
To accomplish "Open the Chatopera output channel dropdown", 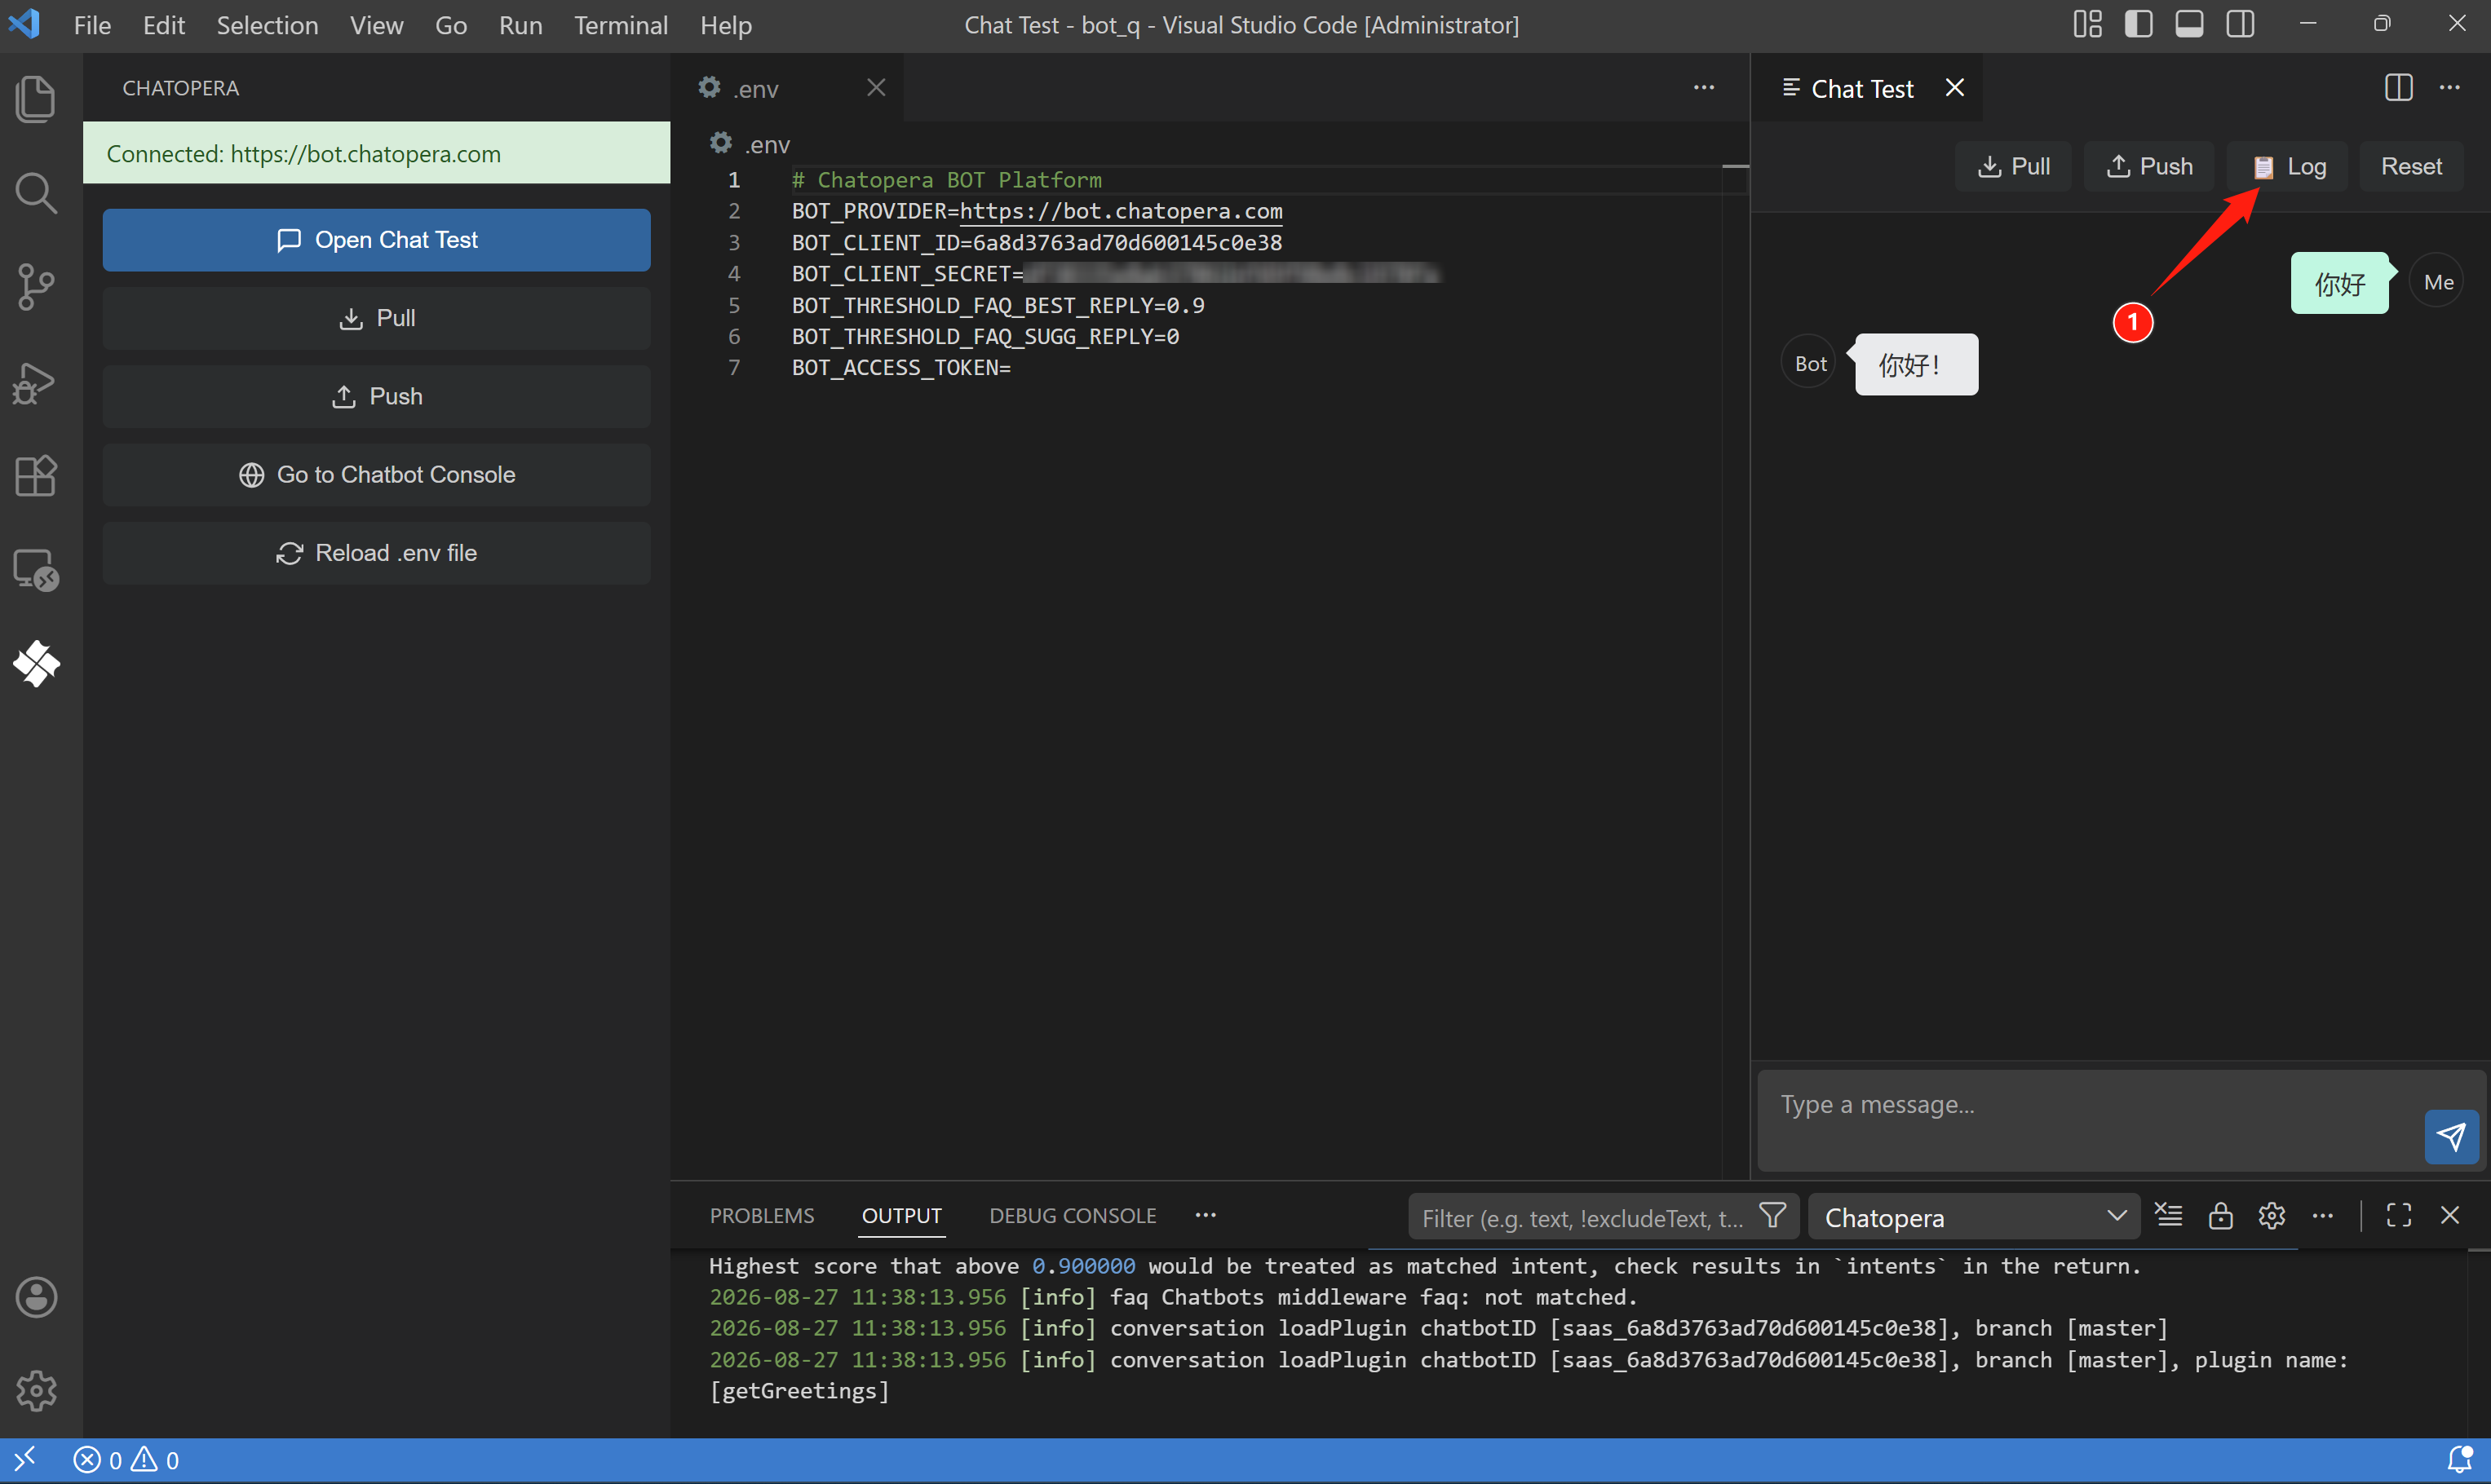I will (1974, 1217).
